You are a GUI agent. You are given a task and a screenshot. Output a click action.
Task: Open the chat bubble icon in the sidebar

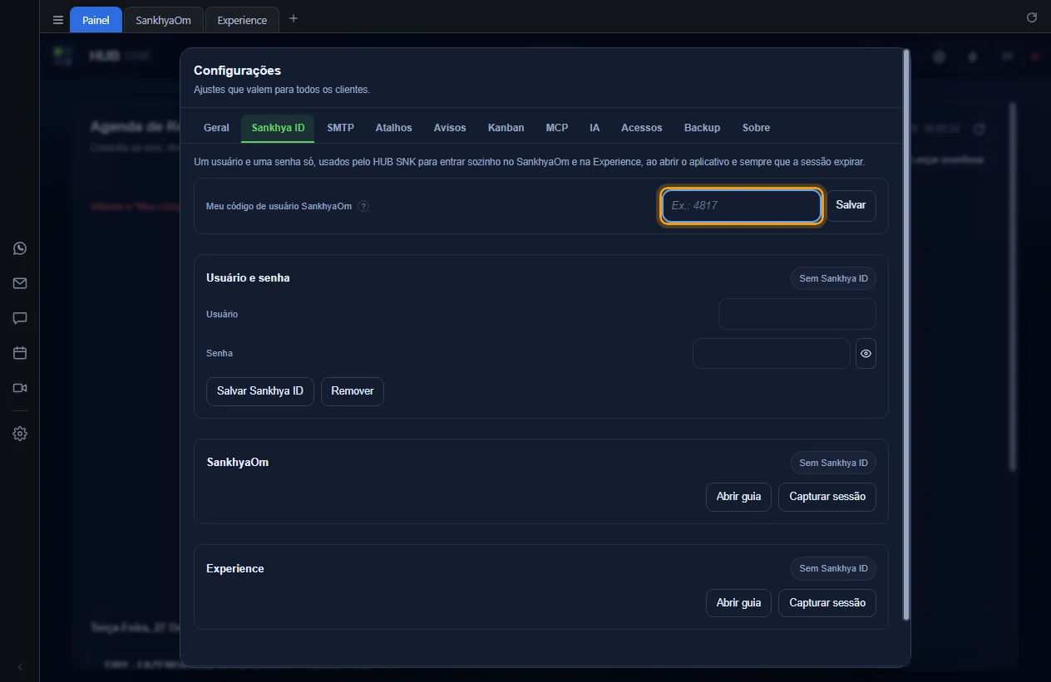pyautogui.click(x=20, y=318)
